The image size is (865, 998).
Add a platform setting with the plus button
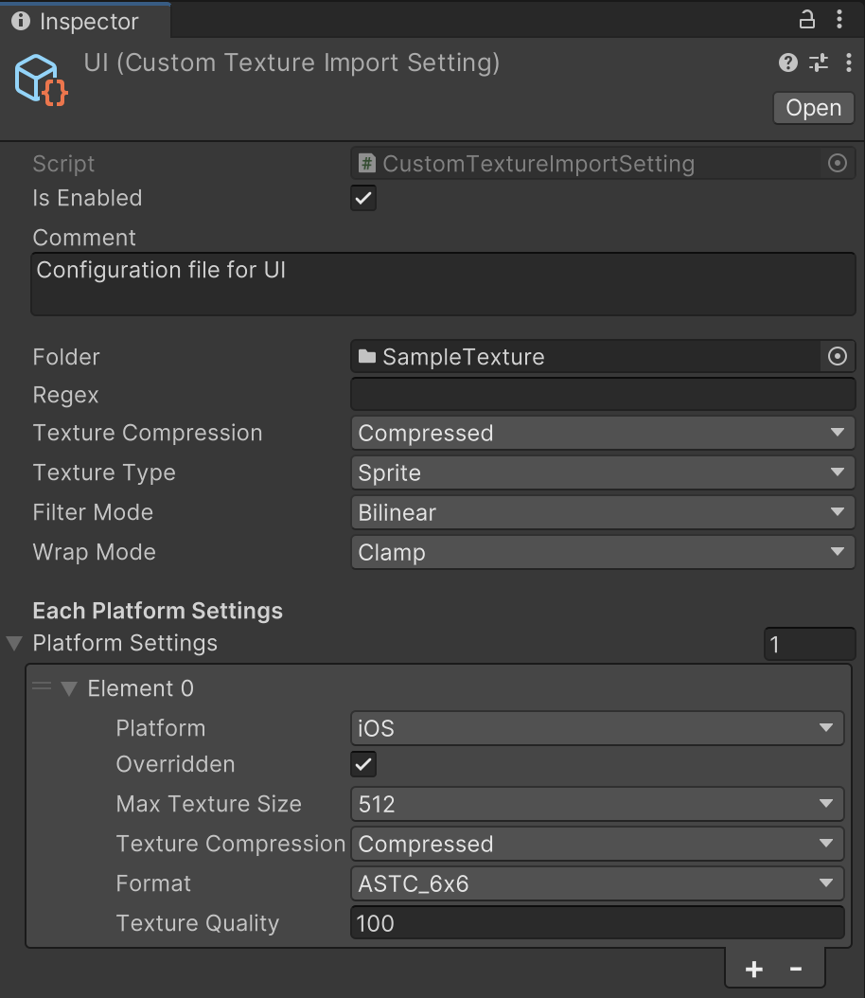pyautogui.click(x=754, y=969)
